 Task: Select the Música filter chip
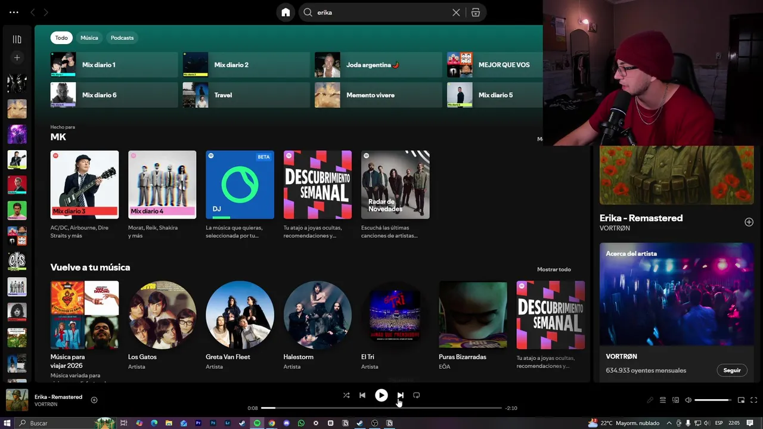89,38
